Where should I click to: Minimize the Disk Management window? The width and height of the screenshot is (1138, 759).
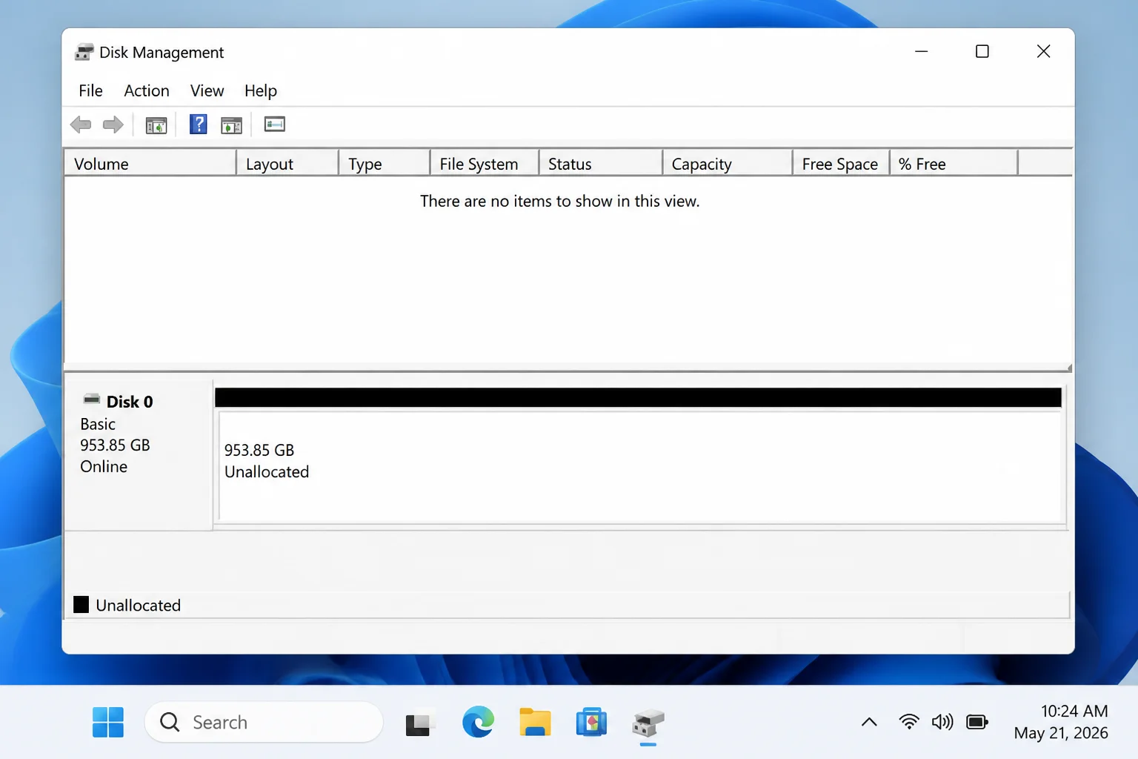[922, 51]
